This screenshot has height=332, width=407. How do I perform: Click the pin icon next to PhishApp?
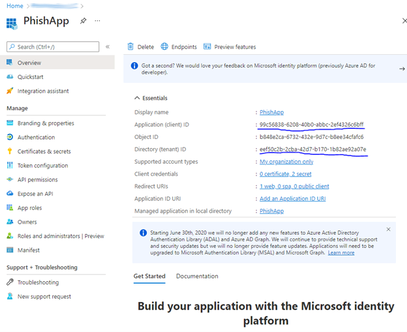point(83,21)
